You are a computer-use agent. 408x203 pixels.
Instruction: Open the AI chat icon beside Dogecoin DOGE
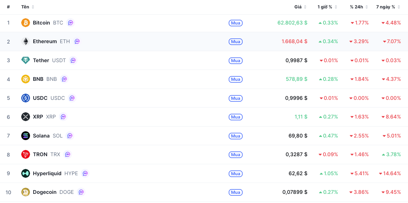click(81, 192)
